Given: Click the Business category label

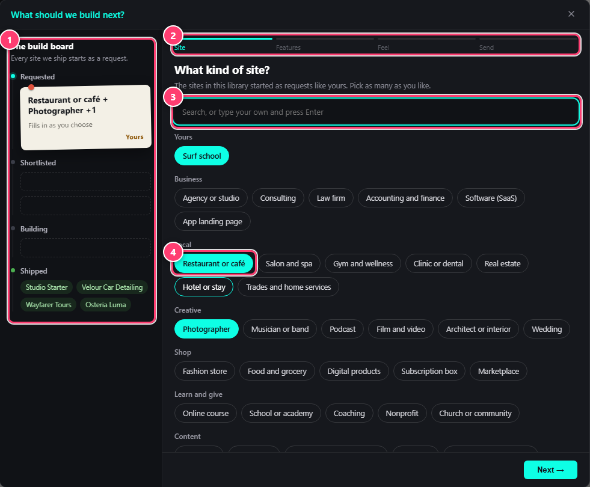Looking at the screenshot, I should point(188,179).
